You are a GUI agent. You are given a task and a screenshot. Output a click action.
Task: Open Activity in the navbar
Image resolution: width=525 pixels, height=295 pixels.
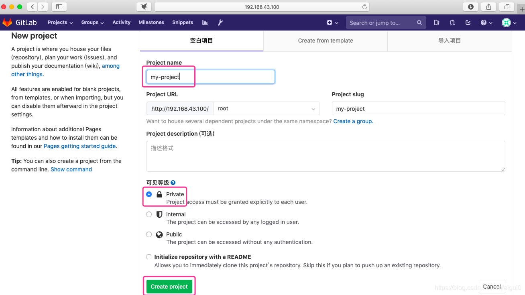[x=121, y=22]
